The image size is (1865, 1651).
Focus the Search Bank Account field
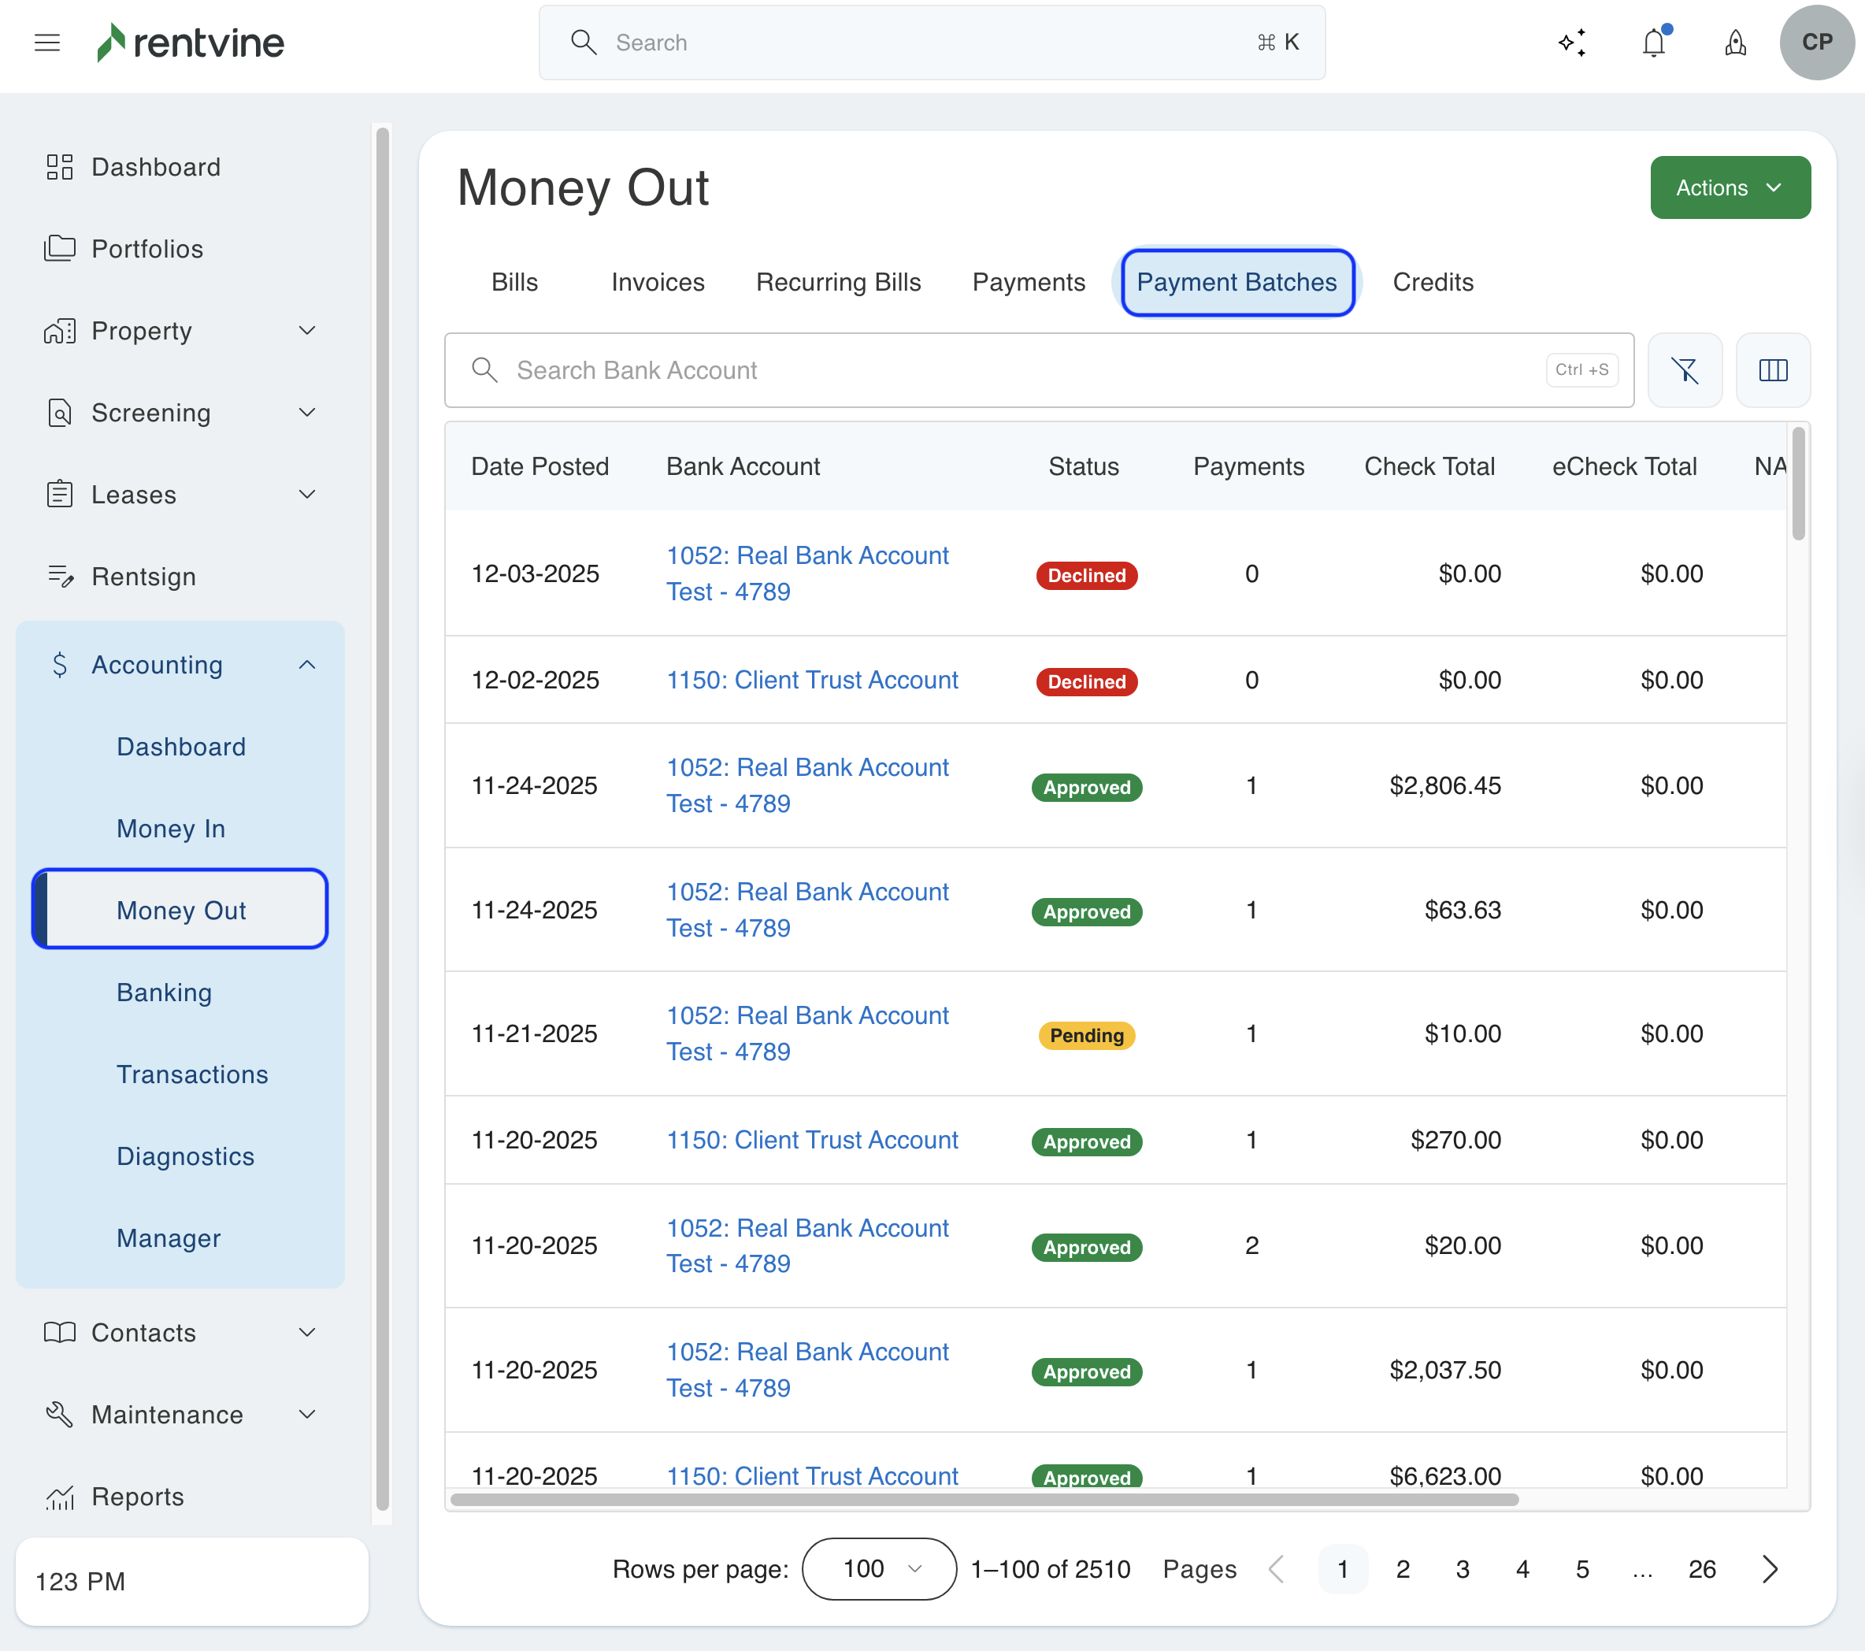pyautogui.click(x=1022, y=369)
